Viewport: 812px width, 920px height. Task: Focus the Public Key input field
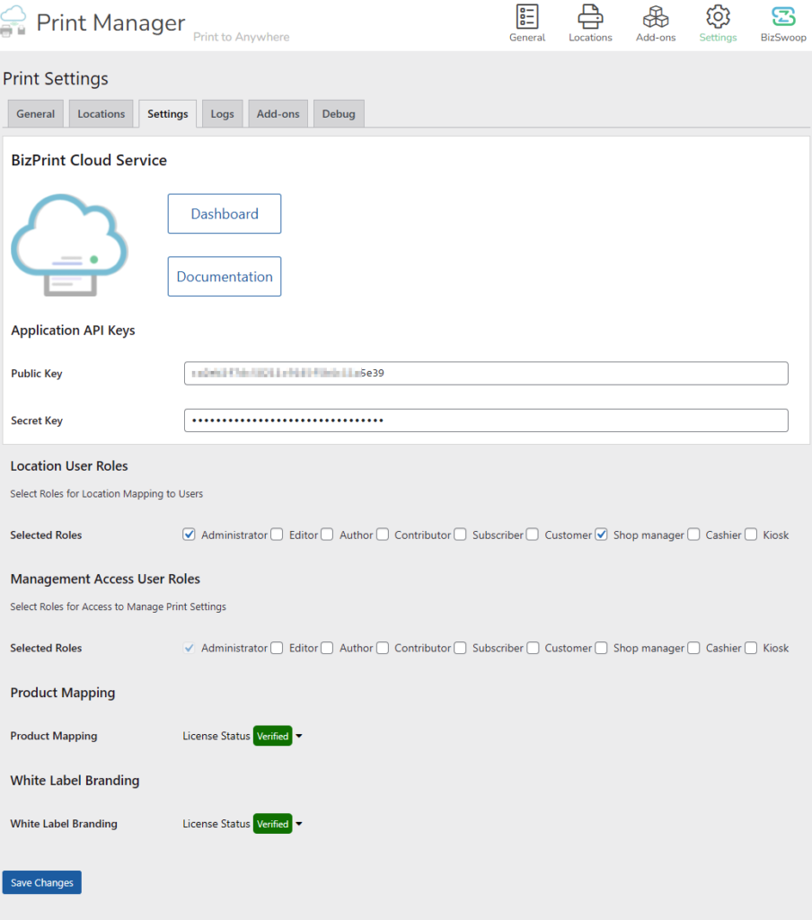pyautogui.click(x=486, y=373)
